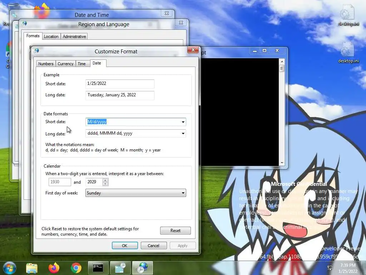The width and height of the screenshot is (366, 275).
Task: Click the example short date 1/25/2022
Action: [x=120, y=84]
